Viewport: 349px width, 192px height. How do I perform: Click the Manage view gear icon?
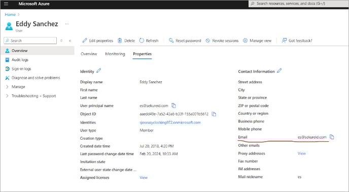tap(245, 40)
